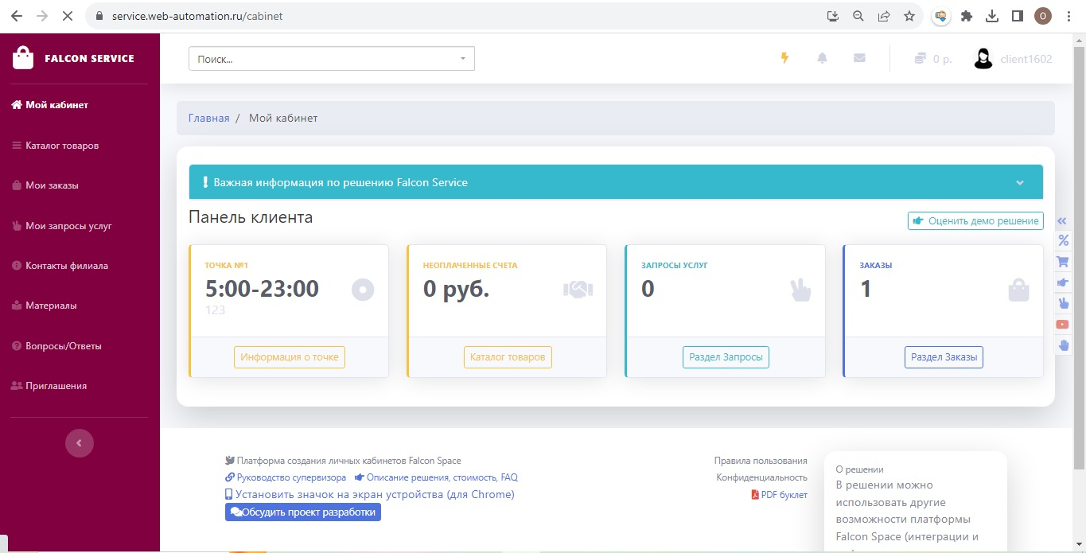Click Раздел Запросы button
Screen dimensions: 1086x553
click(x=726, y=357)
